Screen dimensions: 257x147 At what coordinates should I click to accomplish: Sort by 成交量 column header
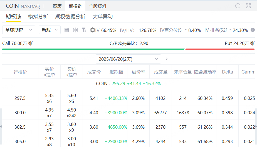[x=161, y=72]
